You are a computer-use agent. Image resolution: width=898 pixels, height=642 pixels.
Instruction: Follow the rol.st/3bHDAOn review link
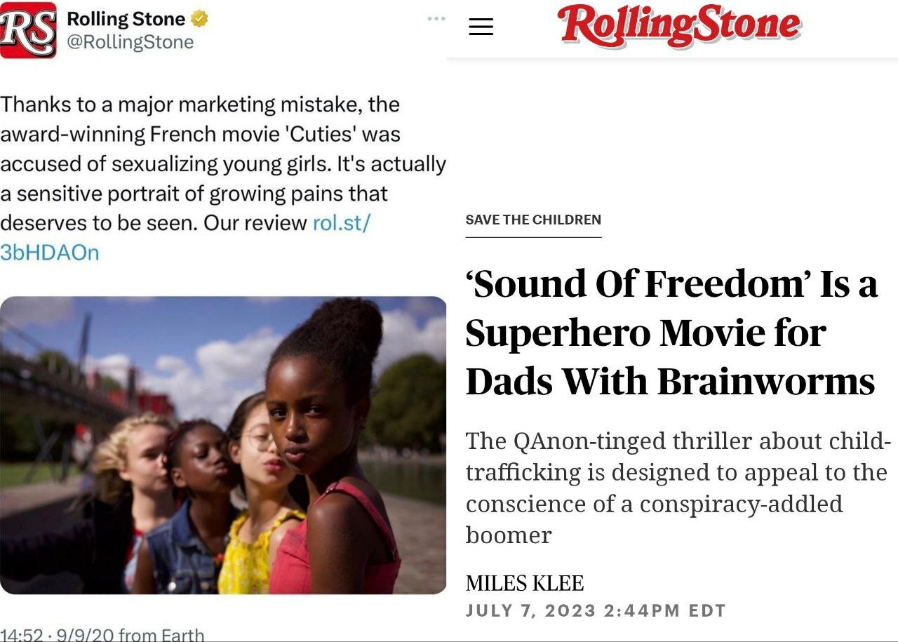340,223
